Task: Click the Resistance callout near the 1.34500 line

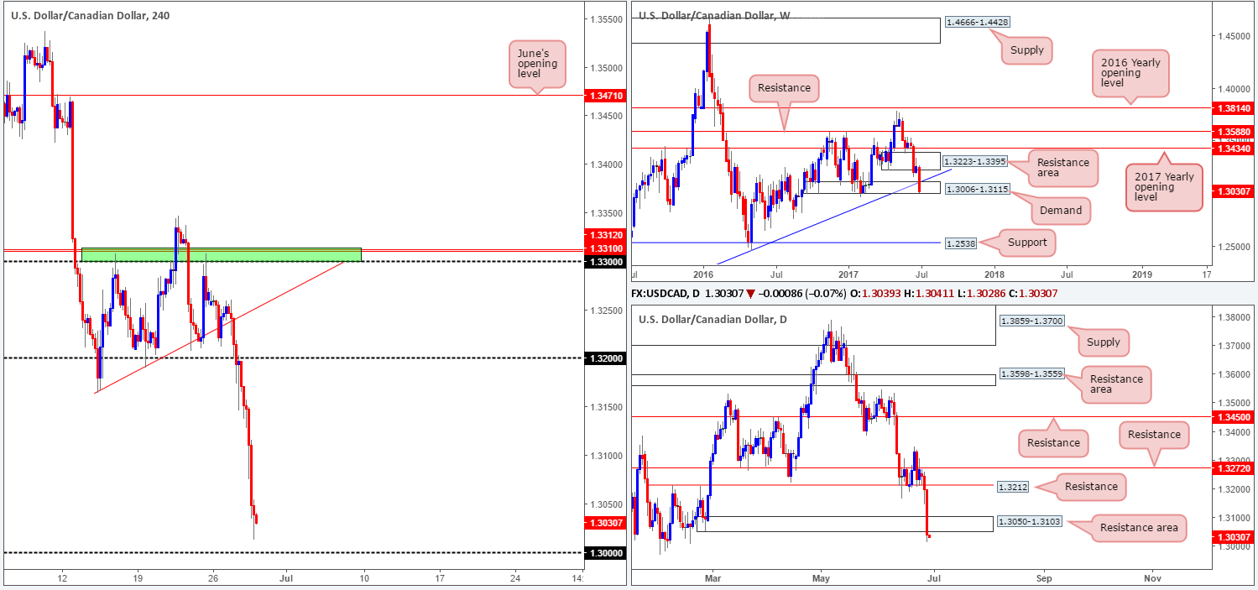Action: (1053, 442)
